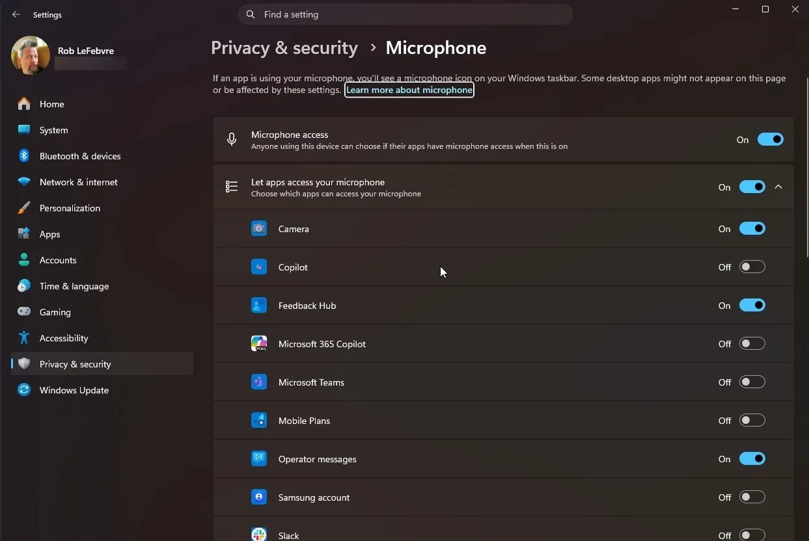Click the microphone icon beside Microphone access

tap(232, 140)
